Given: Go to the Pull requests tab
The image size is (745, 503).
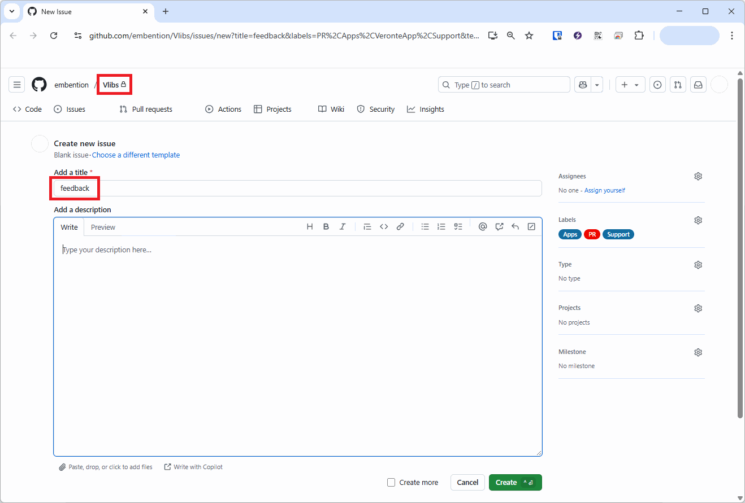Looking at the screenshot, I should click(x=146, y=110).
